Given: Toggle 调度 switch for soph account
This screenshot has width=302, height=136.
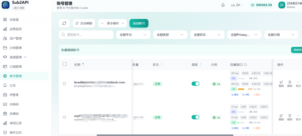Looking at the screenshot, I should coord(195,117).
